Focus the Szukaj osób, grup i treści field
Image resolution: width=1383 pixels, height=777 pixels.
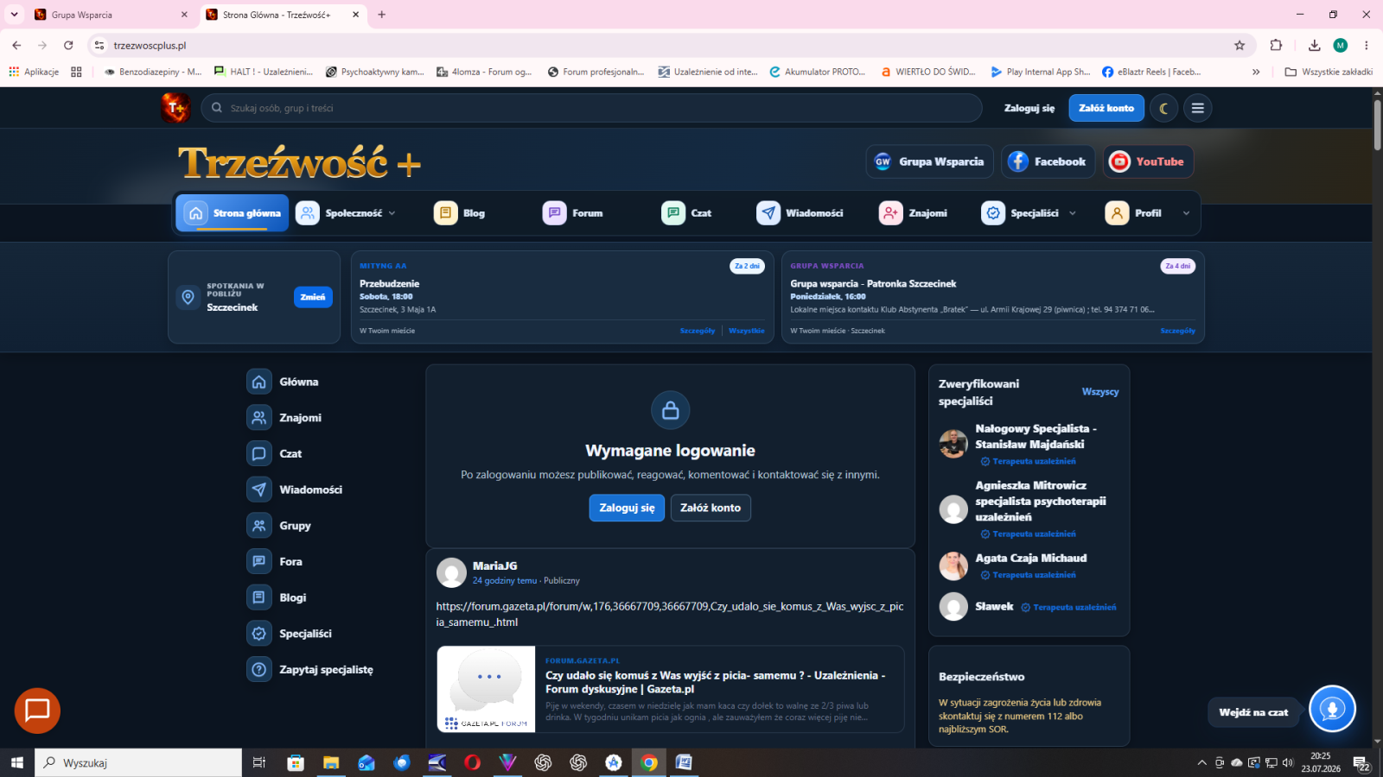click(592, 108)
